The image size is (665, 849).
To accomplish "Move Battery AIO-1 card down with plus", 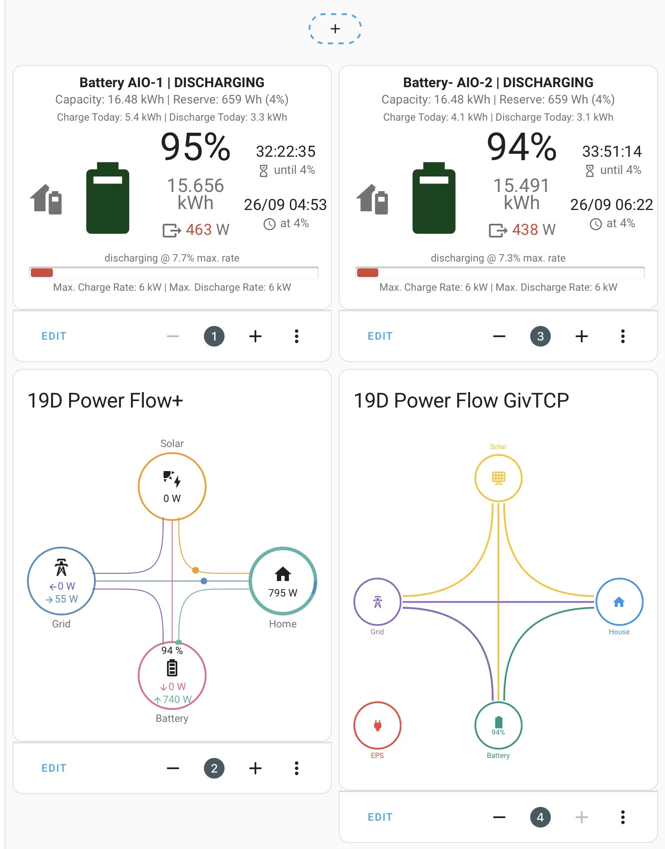I will [255, 336].
